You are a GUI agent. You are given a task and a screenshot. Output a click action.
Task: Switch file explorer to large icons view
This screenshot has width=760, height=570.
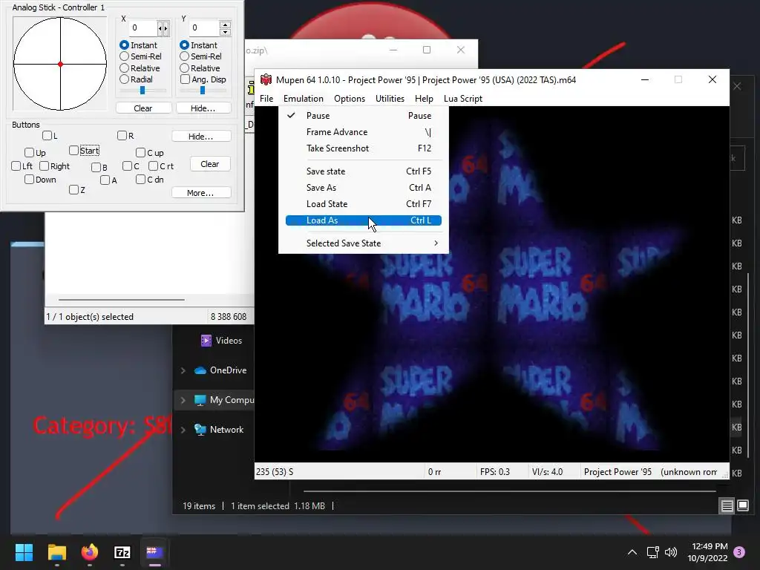743,506
